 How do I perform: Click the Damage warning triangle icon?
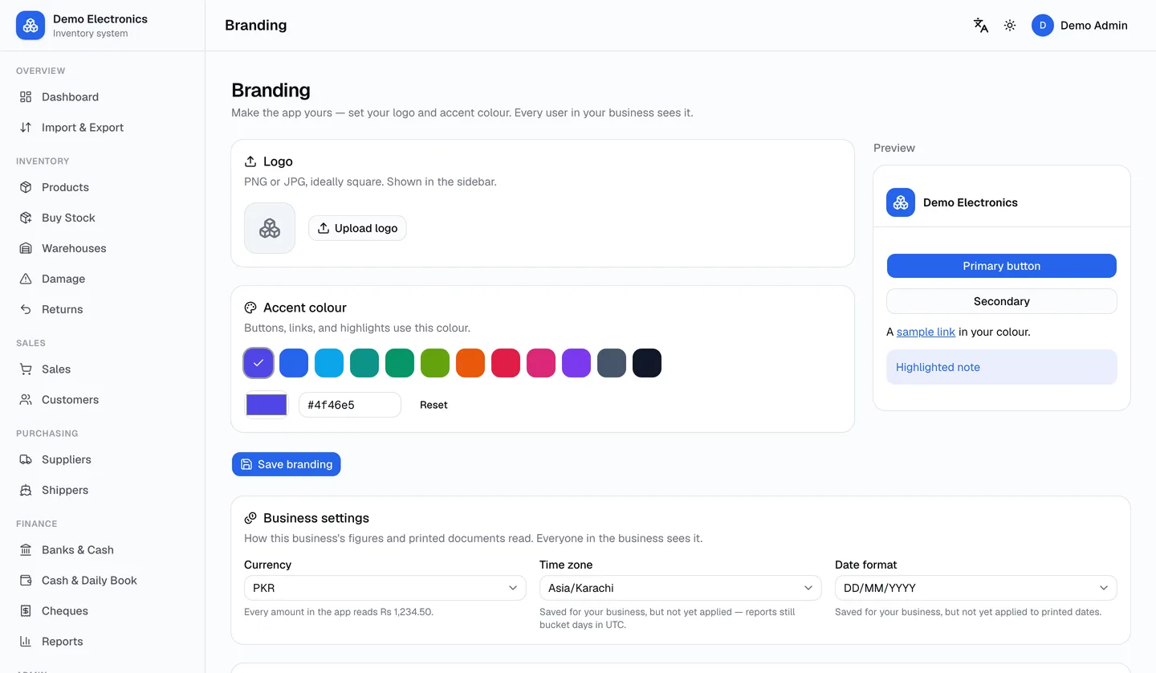point(26,279)
